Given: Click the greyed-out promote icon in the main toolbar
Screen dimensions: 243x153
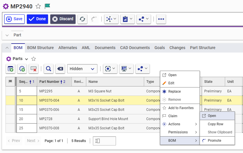Looking at the screenshot, I should coord(94,19).
